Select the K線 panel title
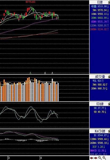 100,2
